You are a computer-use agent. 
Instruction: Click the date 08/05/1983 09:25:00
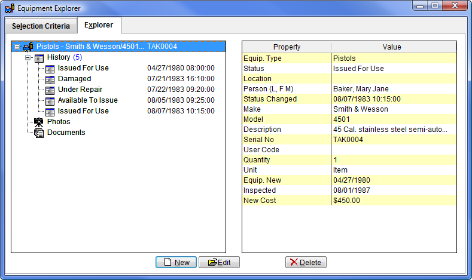tap(181, 100)
